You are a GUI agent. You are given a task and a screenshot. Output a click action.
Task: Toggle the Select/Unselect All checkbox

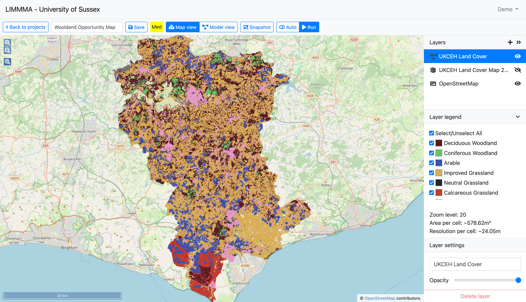pos(431,133)
